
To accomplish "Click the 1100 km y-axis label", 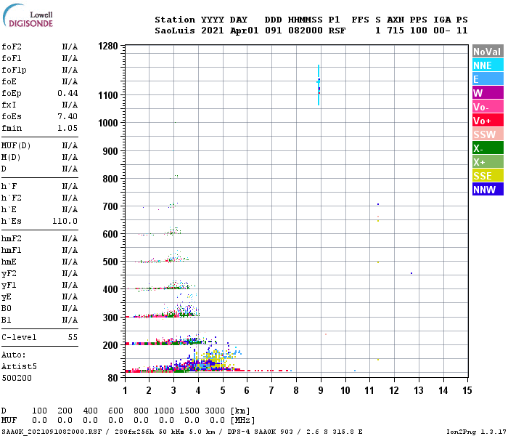I will coord(108,95).
